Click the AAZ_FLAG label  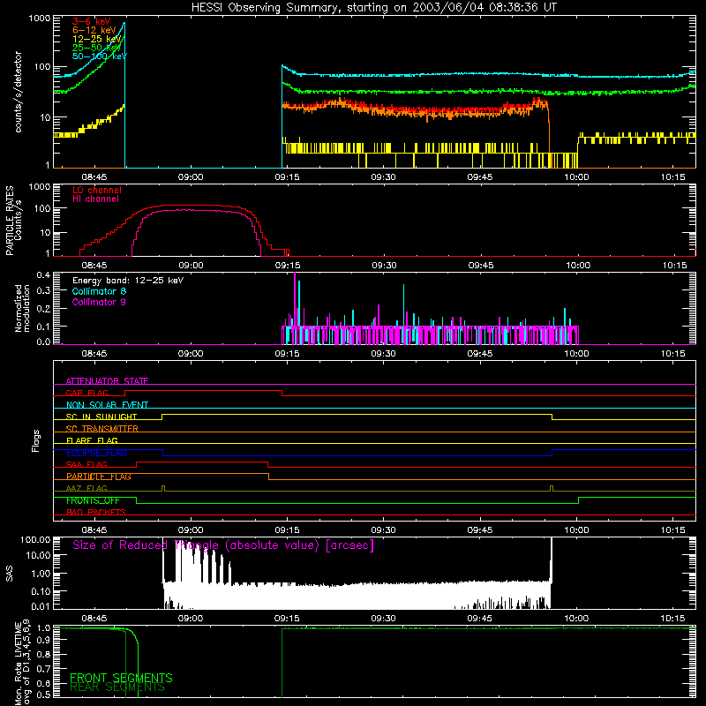pyautogui.click(x=86, y=488)
